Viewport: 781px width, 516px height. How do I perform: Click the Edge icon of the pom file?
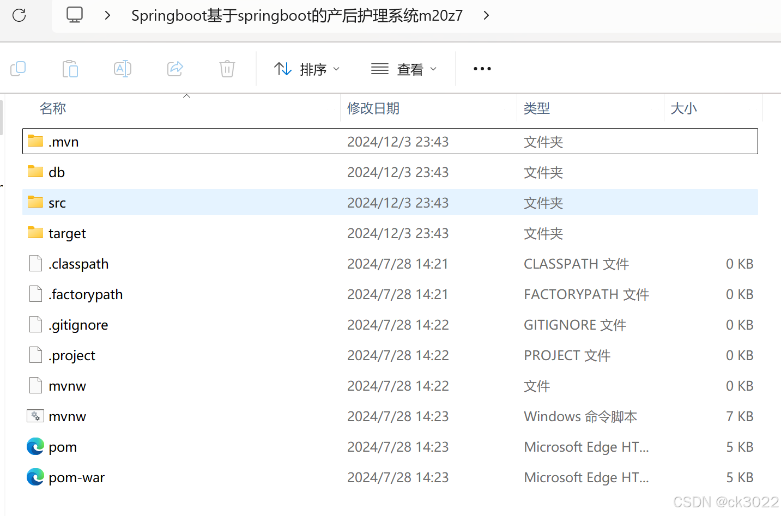click(x=35, y=446)
